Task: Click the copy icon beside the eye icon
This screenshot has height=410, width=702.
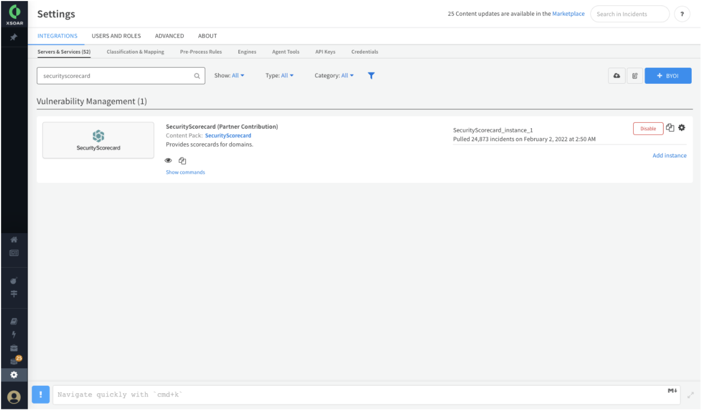Action: 183,161
